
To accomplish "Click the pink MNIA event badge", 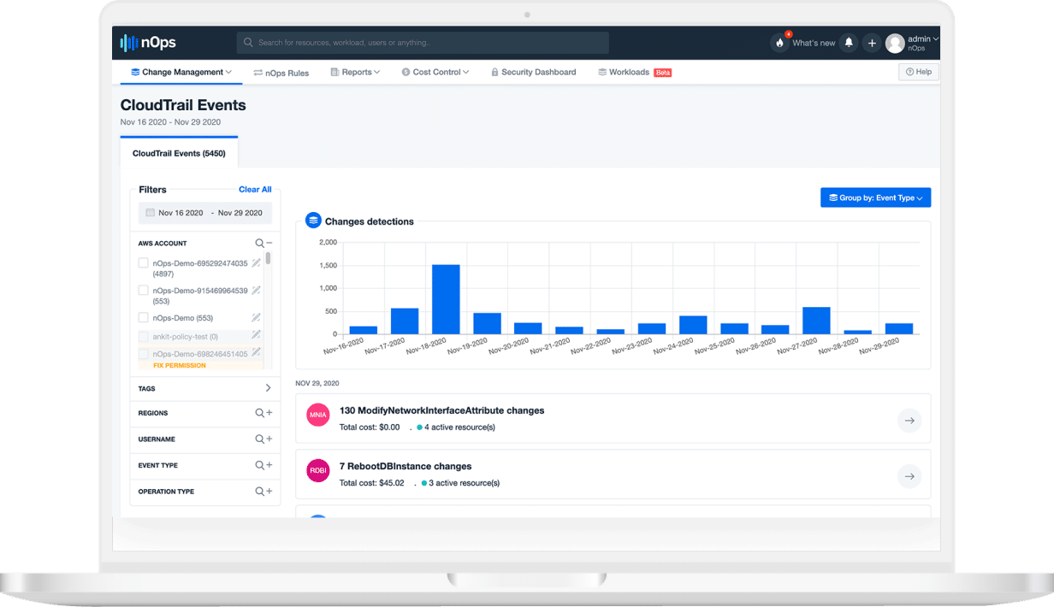I will (x=318, y=416).
